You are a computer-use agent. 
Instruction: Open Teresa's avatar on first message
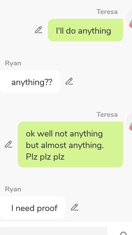click(x=129, y=18)
